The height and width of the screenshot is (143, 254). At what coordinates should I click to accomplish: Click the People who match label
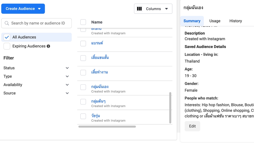coord(201,98)
